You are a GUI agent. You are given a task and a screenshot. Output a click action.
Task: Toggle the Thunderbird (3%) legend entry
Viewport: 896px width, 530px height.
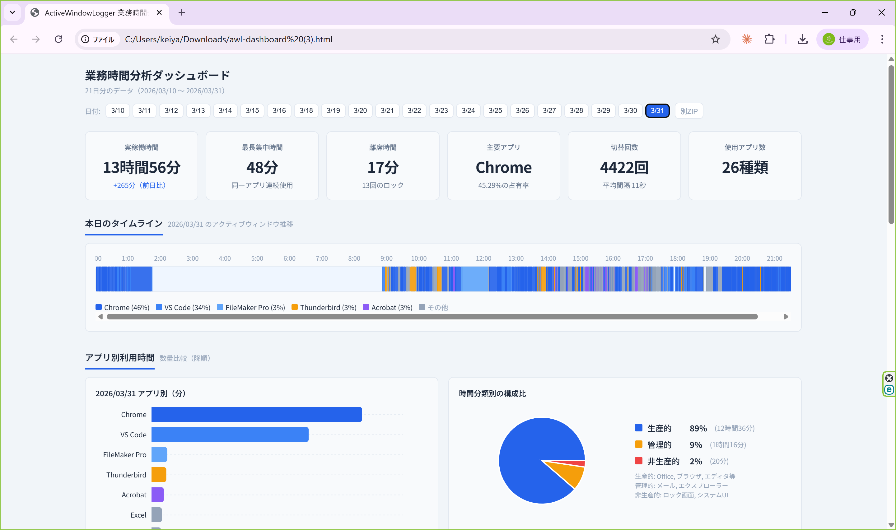pyautogui.click(x=323, y=307)
